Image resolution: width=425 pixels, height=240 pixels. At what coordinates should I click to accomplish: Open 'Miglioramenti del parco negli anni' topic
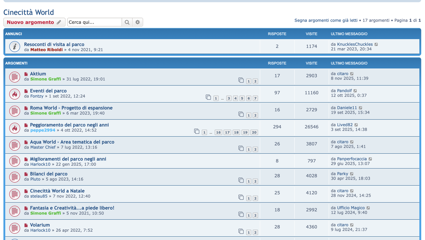(x=68, y=159)
